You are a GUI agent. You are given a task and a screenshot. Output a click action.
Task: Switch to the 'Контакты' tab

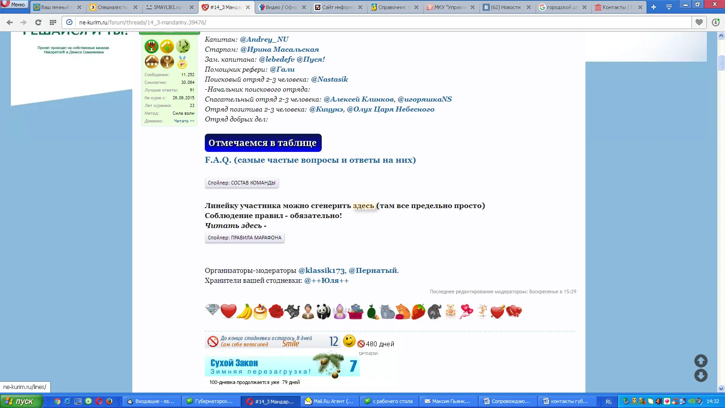[619, 7]
